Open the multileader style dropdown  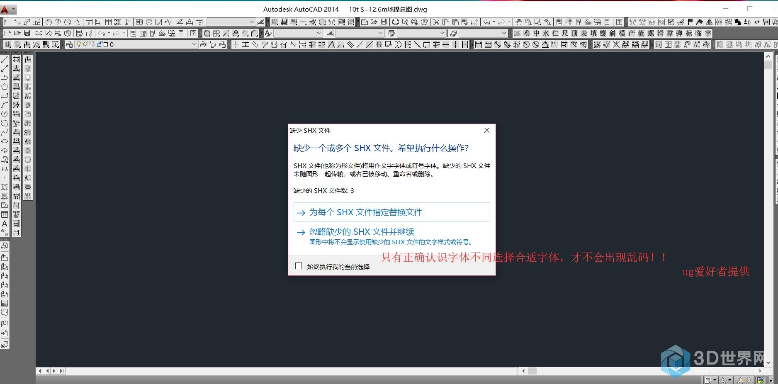tap(504, 33)
